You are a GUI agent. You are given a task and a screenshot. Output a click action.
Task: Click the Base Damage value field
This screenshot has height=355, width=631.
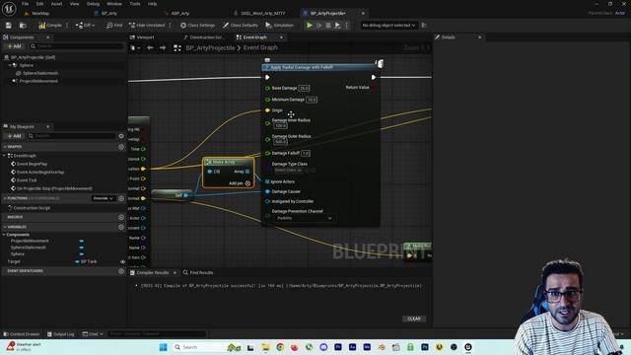pyautogui.click(x=304, y=88)
